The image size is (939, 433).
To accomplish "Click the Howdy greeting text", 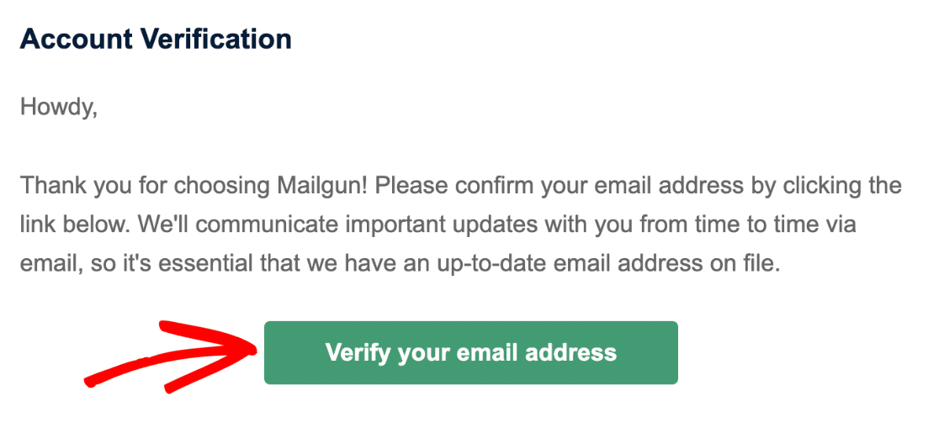I will [59, 108].
